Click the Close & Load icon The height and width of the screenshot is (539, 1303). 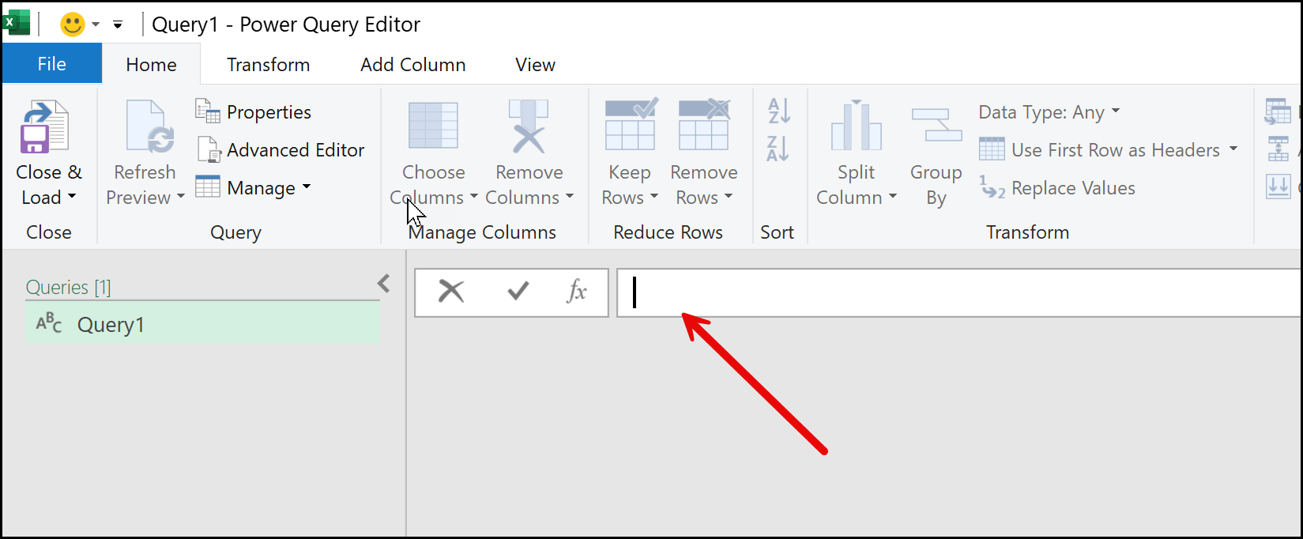coord(45,126)
